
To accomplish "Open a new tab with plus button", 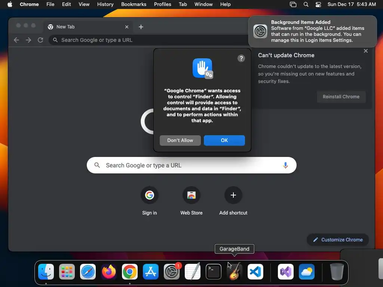I will coord(141,27).
